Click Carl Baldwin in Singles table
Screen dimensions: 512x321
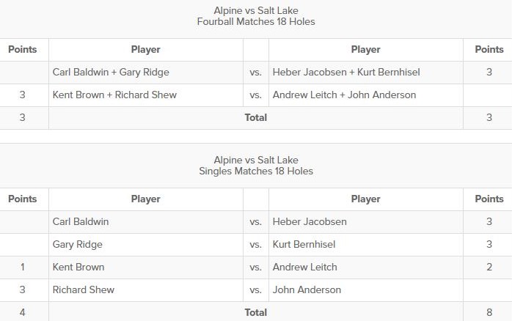click(81, 222)
